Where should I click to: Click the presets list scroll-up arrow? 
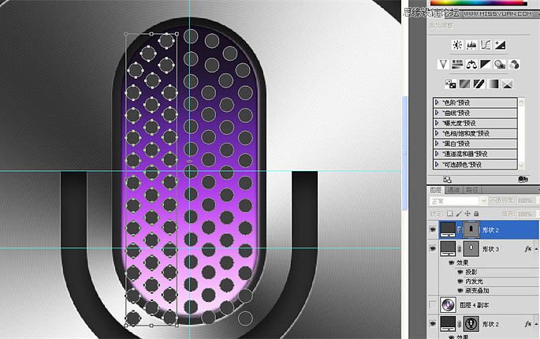[521, 102]
